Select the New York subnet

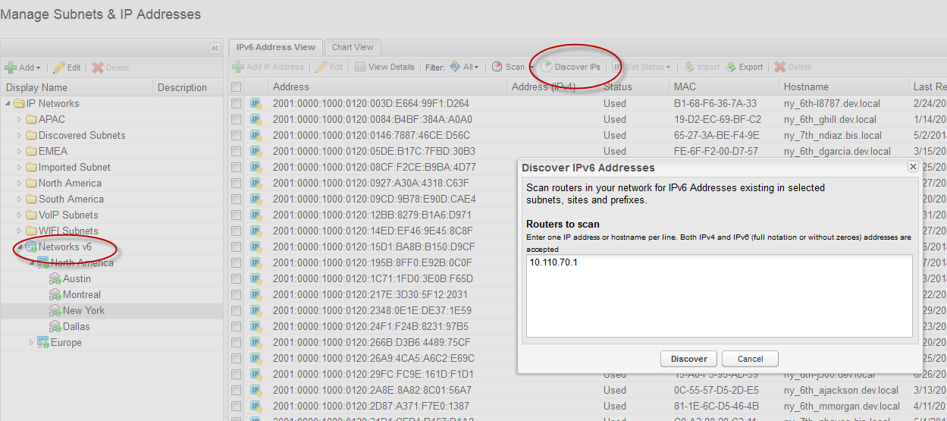(83, 310)
